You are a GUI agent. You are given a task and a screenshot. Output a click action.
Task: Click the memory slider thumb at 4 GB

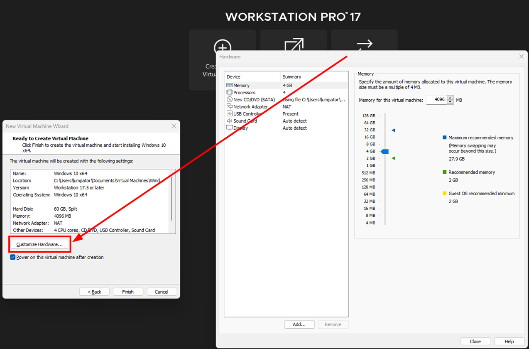385,152
